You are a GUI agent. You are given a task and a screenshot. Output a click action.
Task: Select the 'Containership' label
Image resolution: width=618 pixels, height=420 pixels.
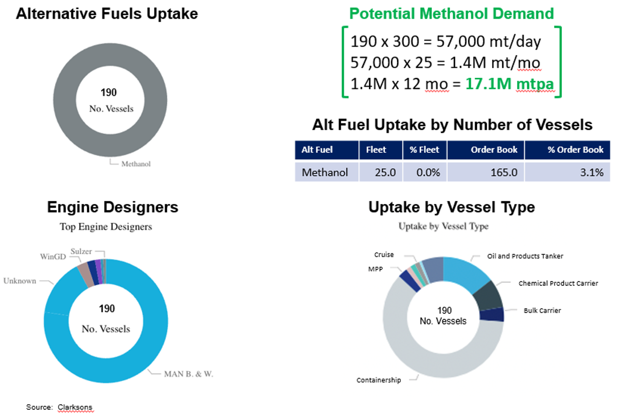379,380
